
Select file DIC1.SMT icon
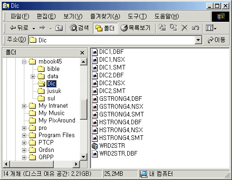(x=95, y=68)
